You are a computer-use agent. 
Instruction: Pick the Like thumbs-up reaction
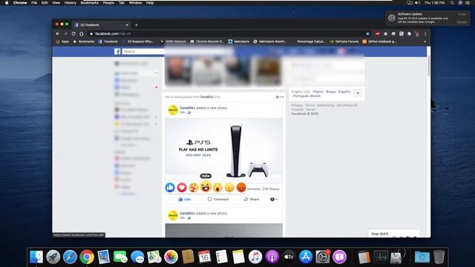170,188
